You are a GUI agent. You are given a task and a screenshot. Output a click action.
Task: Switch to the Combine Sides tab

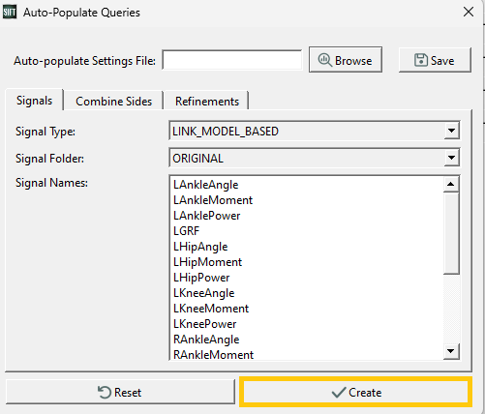tap(113, 102)
